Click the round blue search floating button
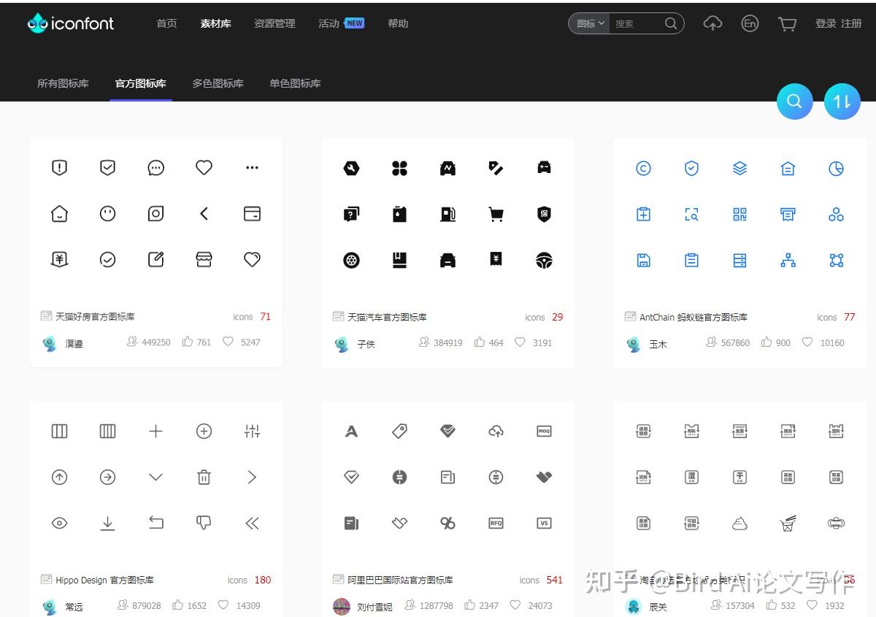Screen dimensions: 876x617 pos(795,101)
